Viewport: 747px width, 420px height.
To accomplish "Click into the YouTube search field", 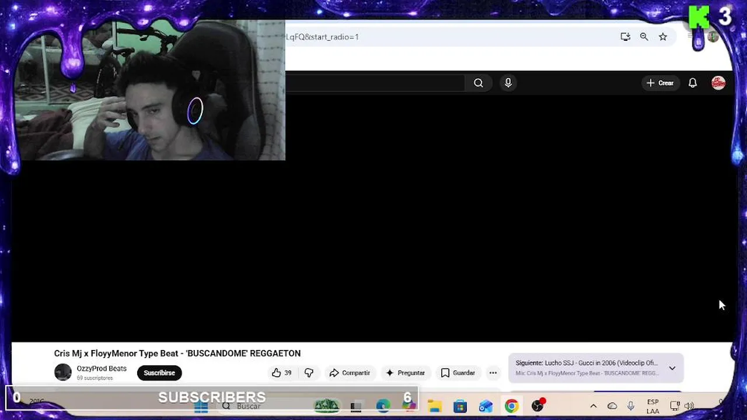I will pos(375,83).
